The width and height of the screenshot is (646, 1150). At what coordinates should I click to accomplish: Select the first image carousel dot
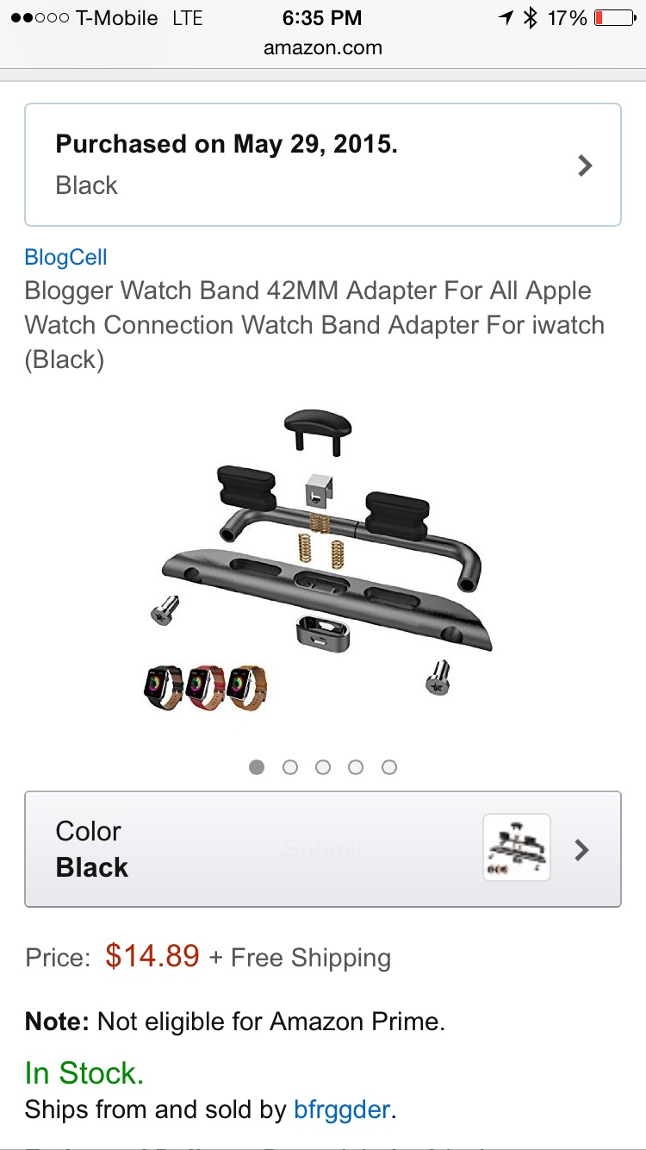[257, 767]
